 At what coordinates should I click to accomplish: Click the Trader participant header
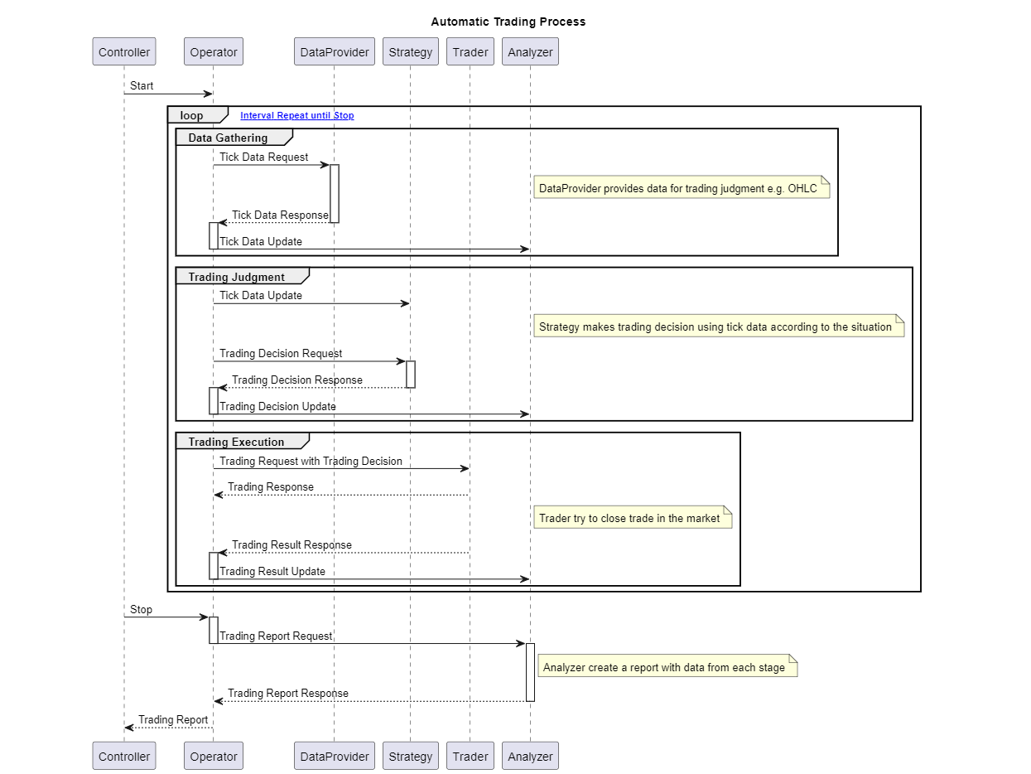click(x=470, y=51)
